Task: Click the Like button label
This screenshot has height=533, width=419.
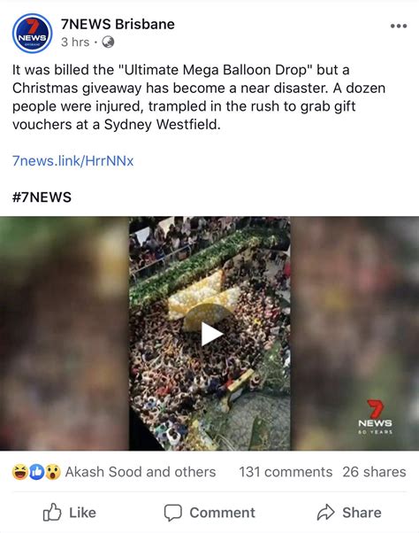Action: tap(82, 513)
